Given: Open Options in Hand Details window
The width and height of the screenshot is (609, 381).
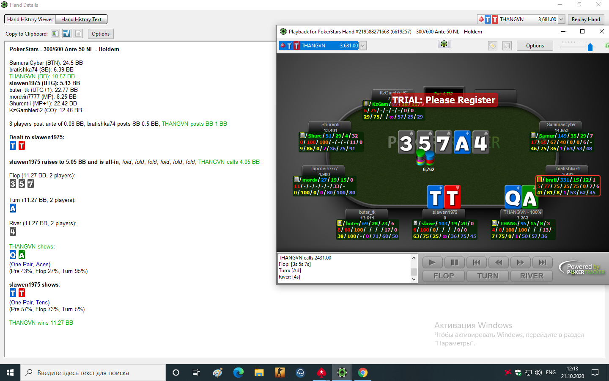Looking at the screenshot, I should (101, 34).
